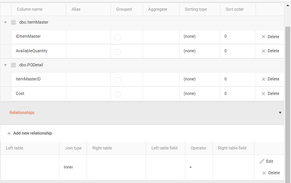The height and width of the screenshot is (183, 291).
Task: Delete the ItemMasterID column row
Action: (270, 79)
